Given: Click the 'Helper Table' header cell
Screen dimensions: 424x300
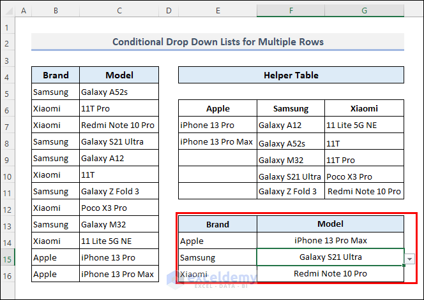Looking at the screenshot, I should coord(291,75).
